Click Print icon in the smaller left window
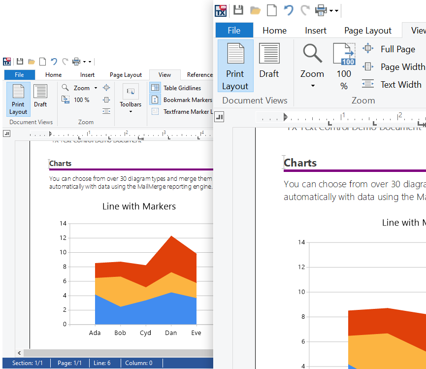This screenshot has height=369, width=426. (76, 62)
